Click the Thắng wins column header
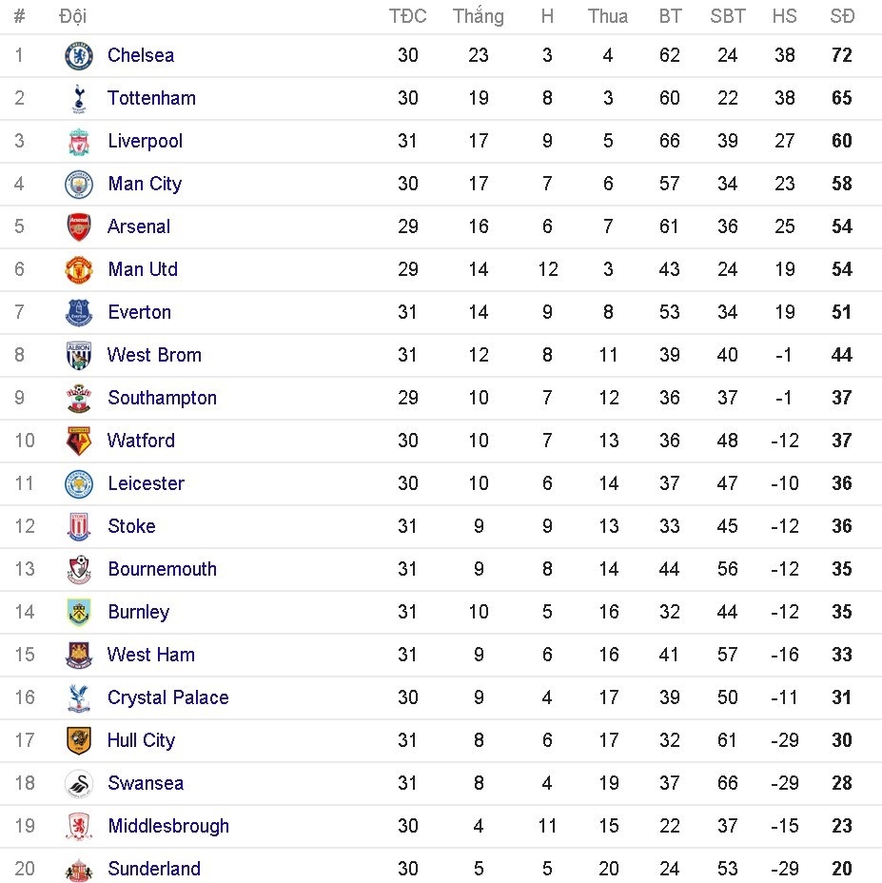Viewport: 882px width, 883px height. [x=478, y=16]
